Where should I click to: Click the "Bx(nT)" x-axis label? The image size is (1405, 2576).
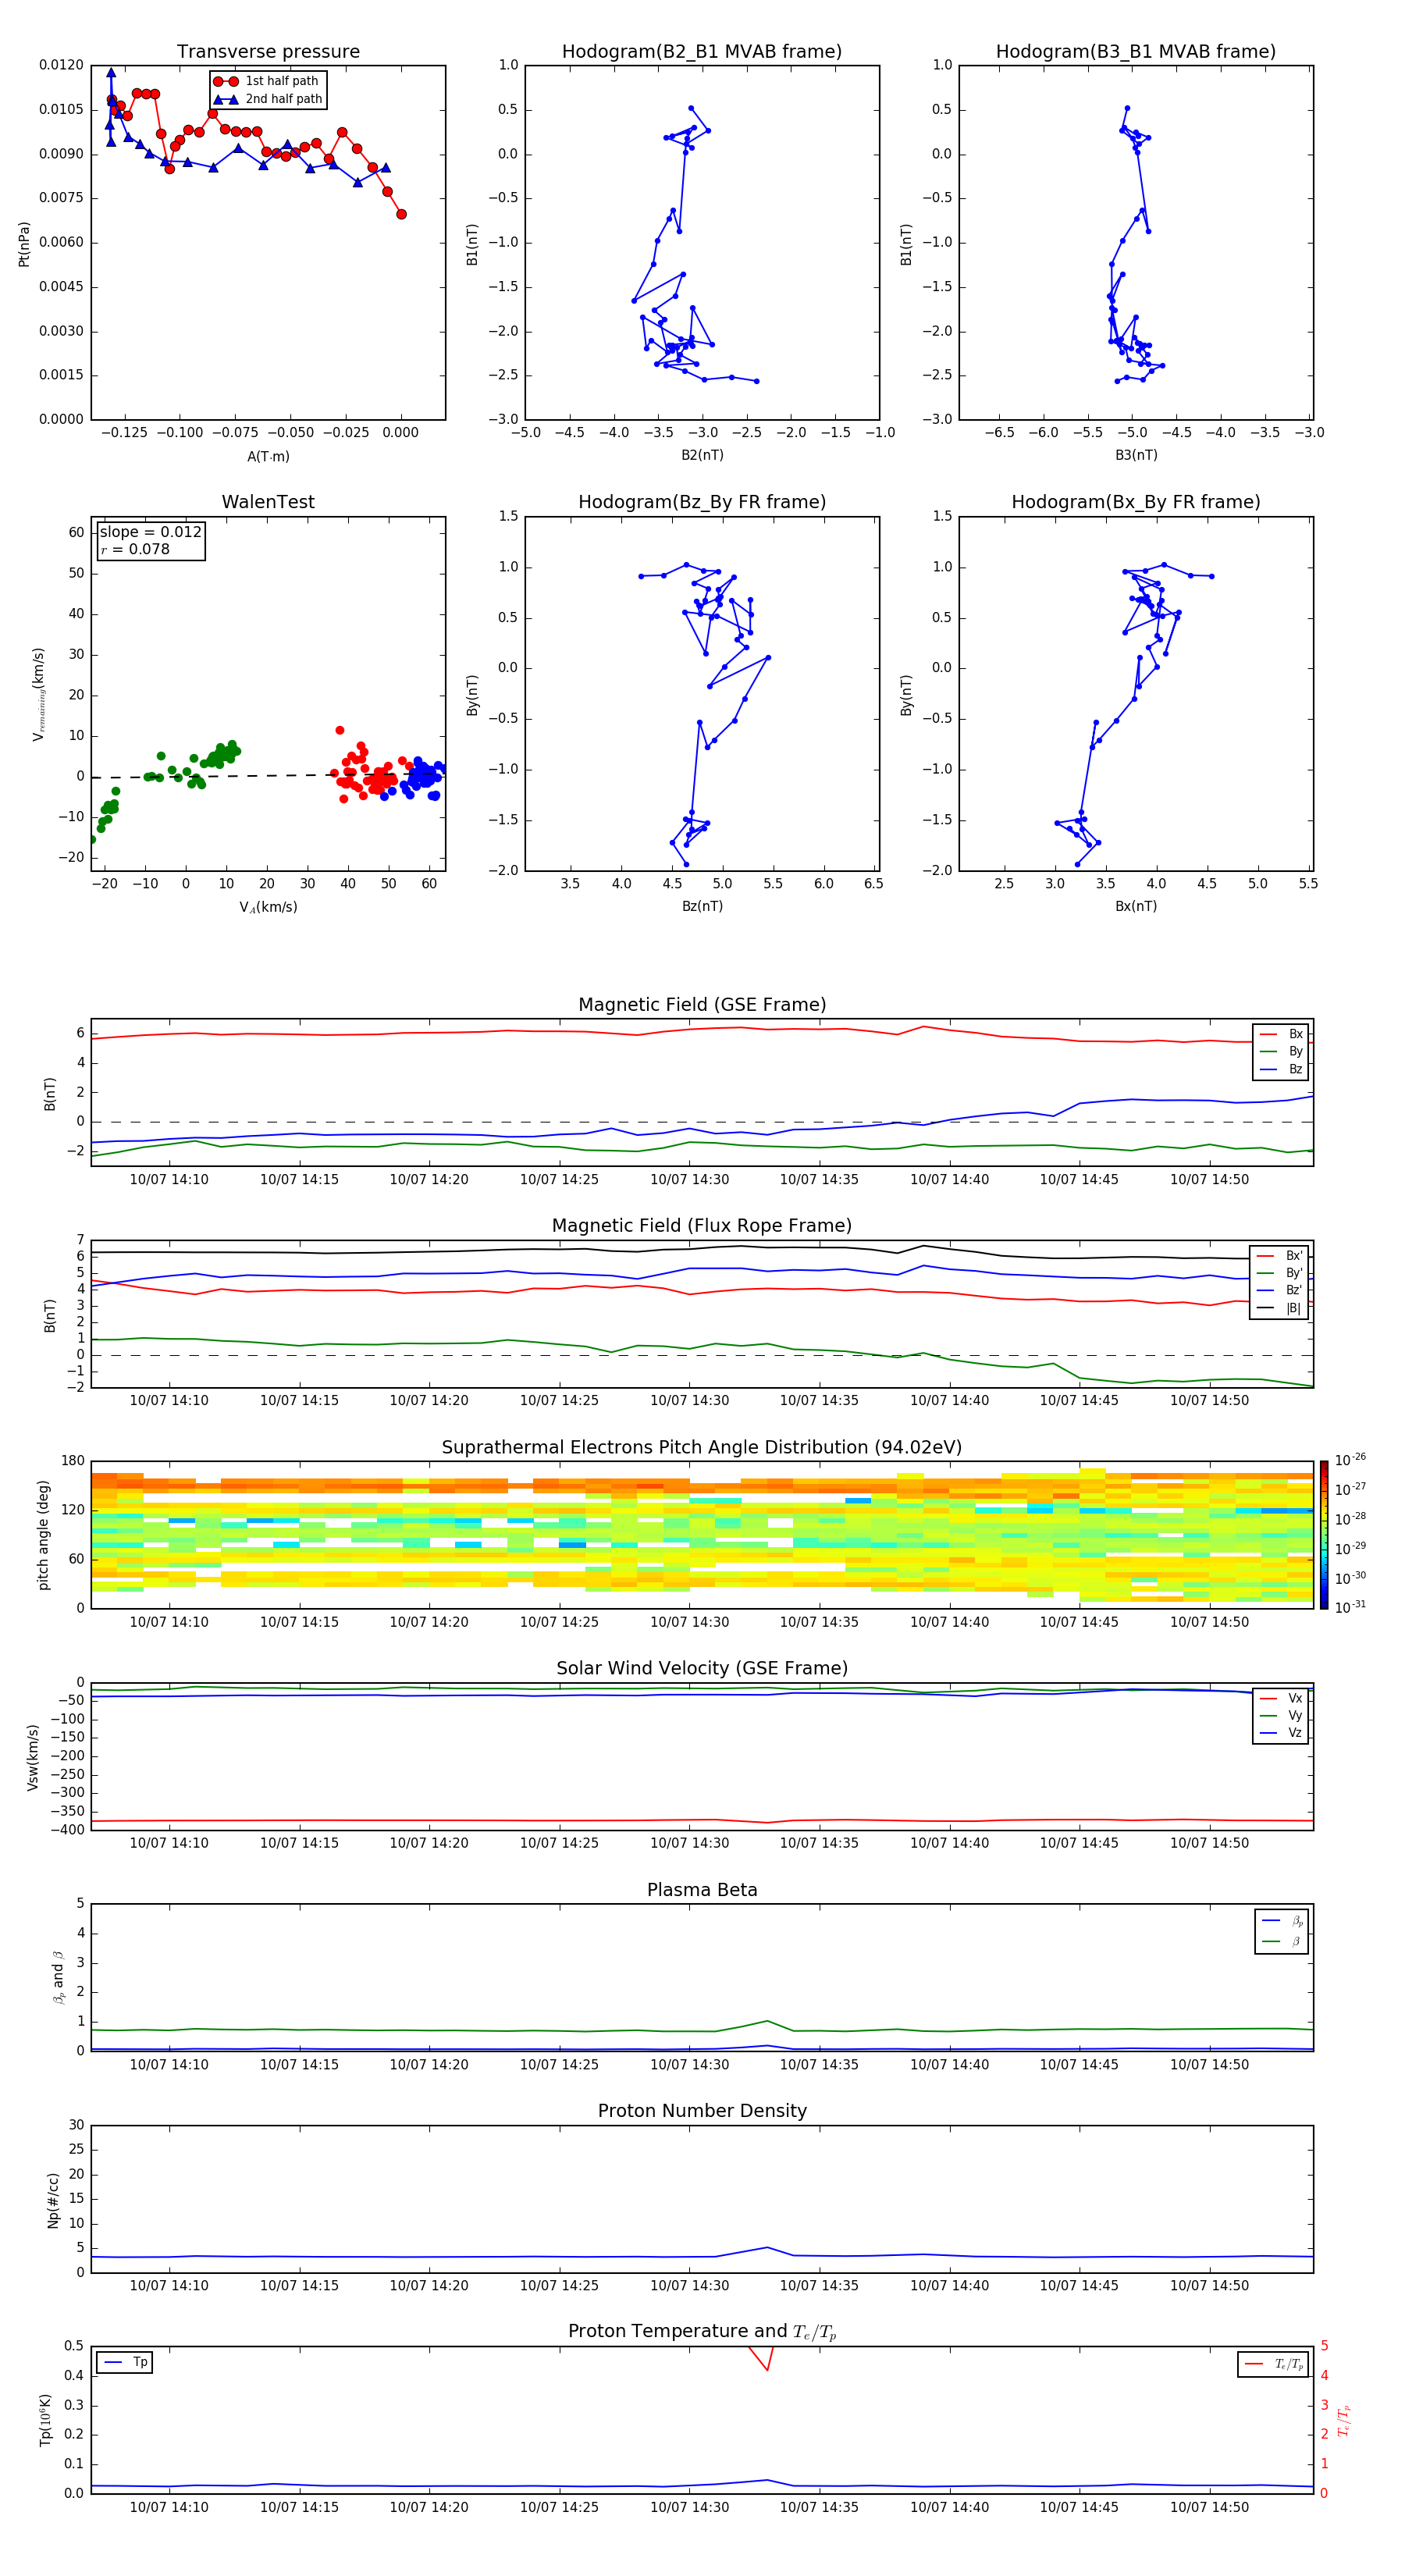[1136, 906]
